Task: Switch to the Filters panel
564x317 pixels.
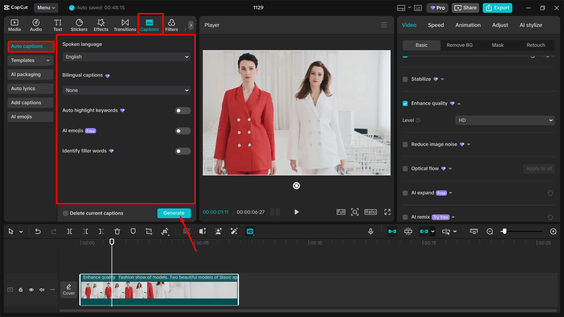Action: click(171, 25)
